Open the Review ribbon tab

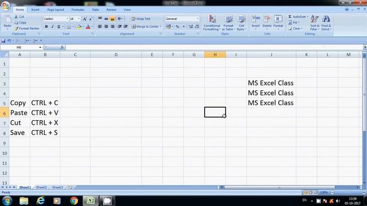pos(111,10)
